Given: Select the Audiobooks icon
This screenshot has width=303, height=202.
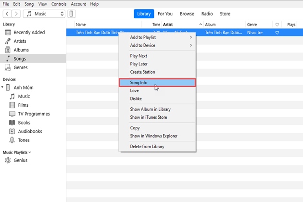Looking at the screenshot, I should (x=13, y=131).
